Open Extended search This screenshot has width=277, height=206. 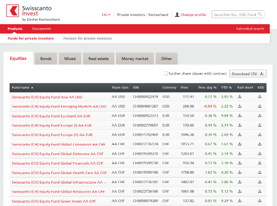[x=250, y=29]
